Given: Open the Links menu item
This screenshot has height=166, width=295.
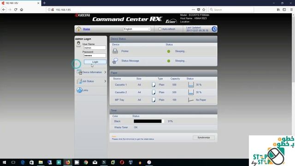Looking at the screenshot, I should pyautogui.click(x=85, y=90).
